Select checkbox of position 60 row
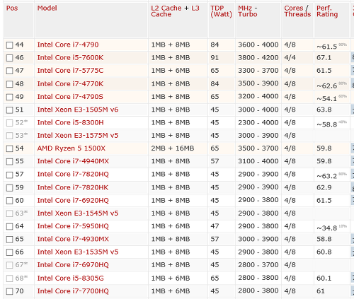This screenshot has height=299, width=354. tap(9, 201)
